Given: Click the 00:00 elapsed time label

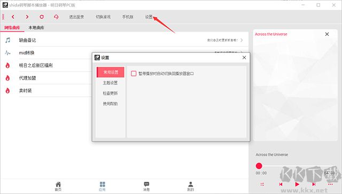Looking at the screenshot, I should 261,173.
